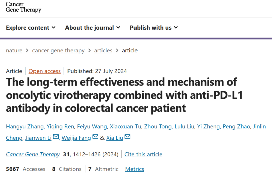Screen dimensions: 272x173
Task: Expand the Explore content chevron
Action: pos(54,28)
